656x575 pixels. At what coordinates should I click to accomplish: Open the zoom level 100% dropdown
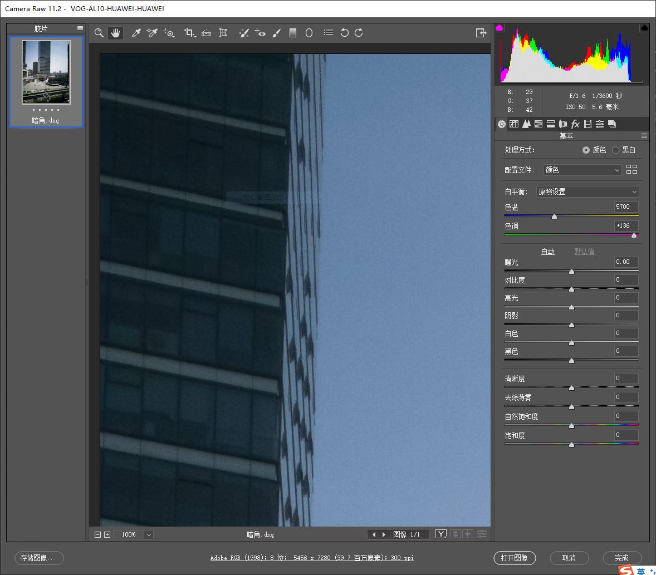pos(148,534)
